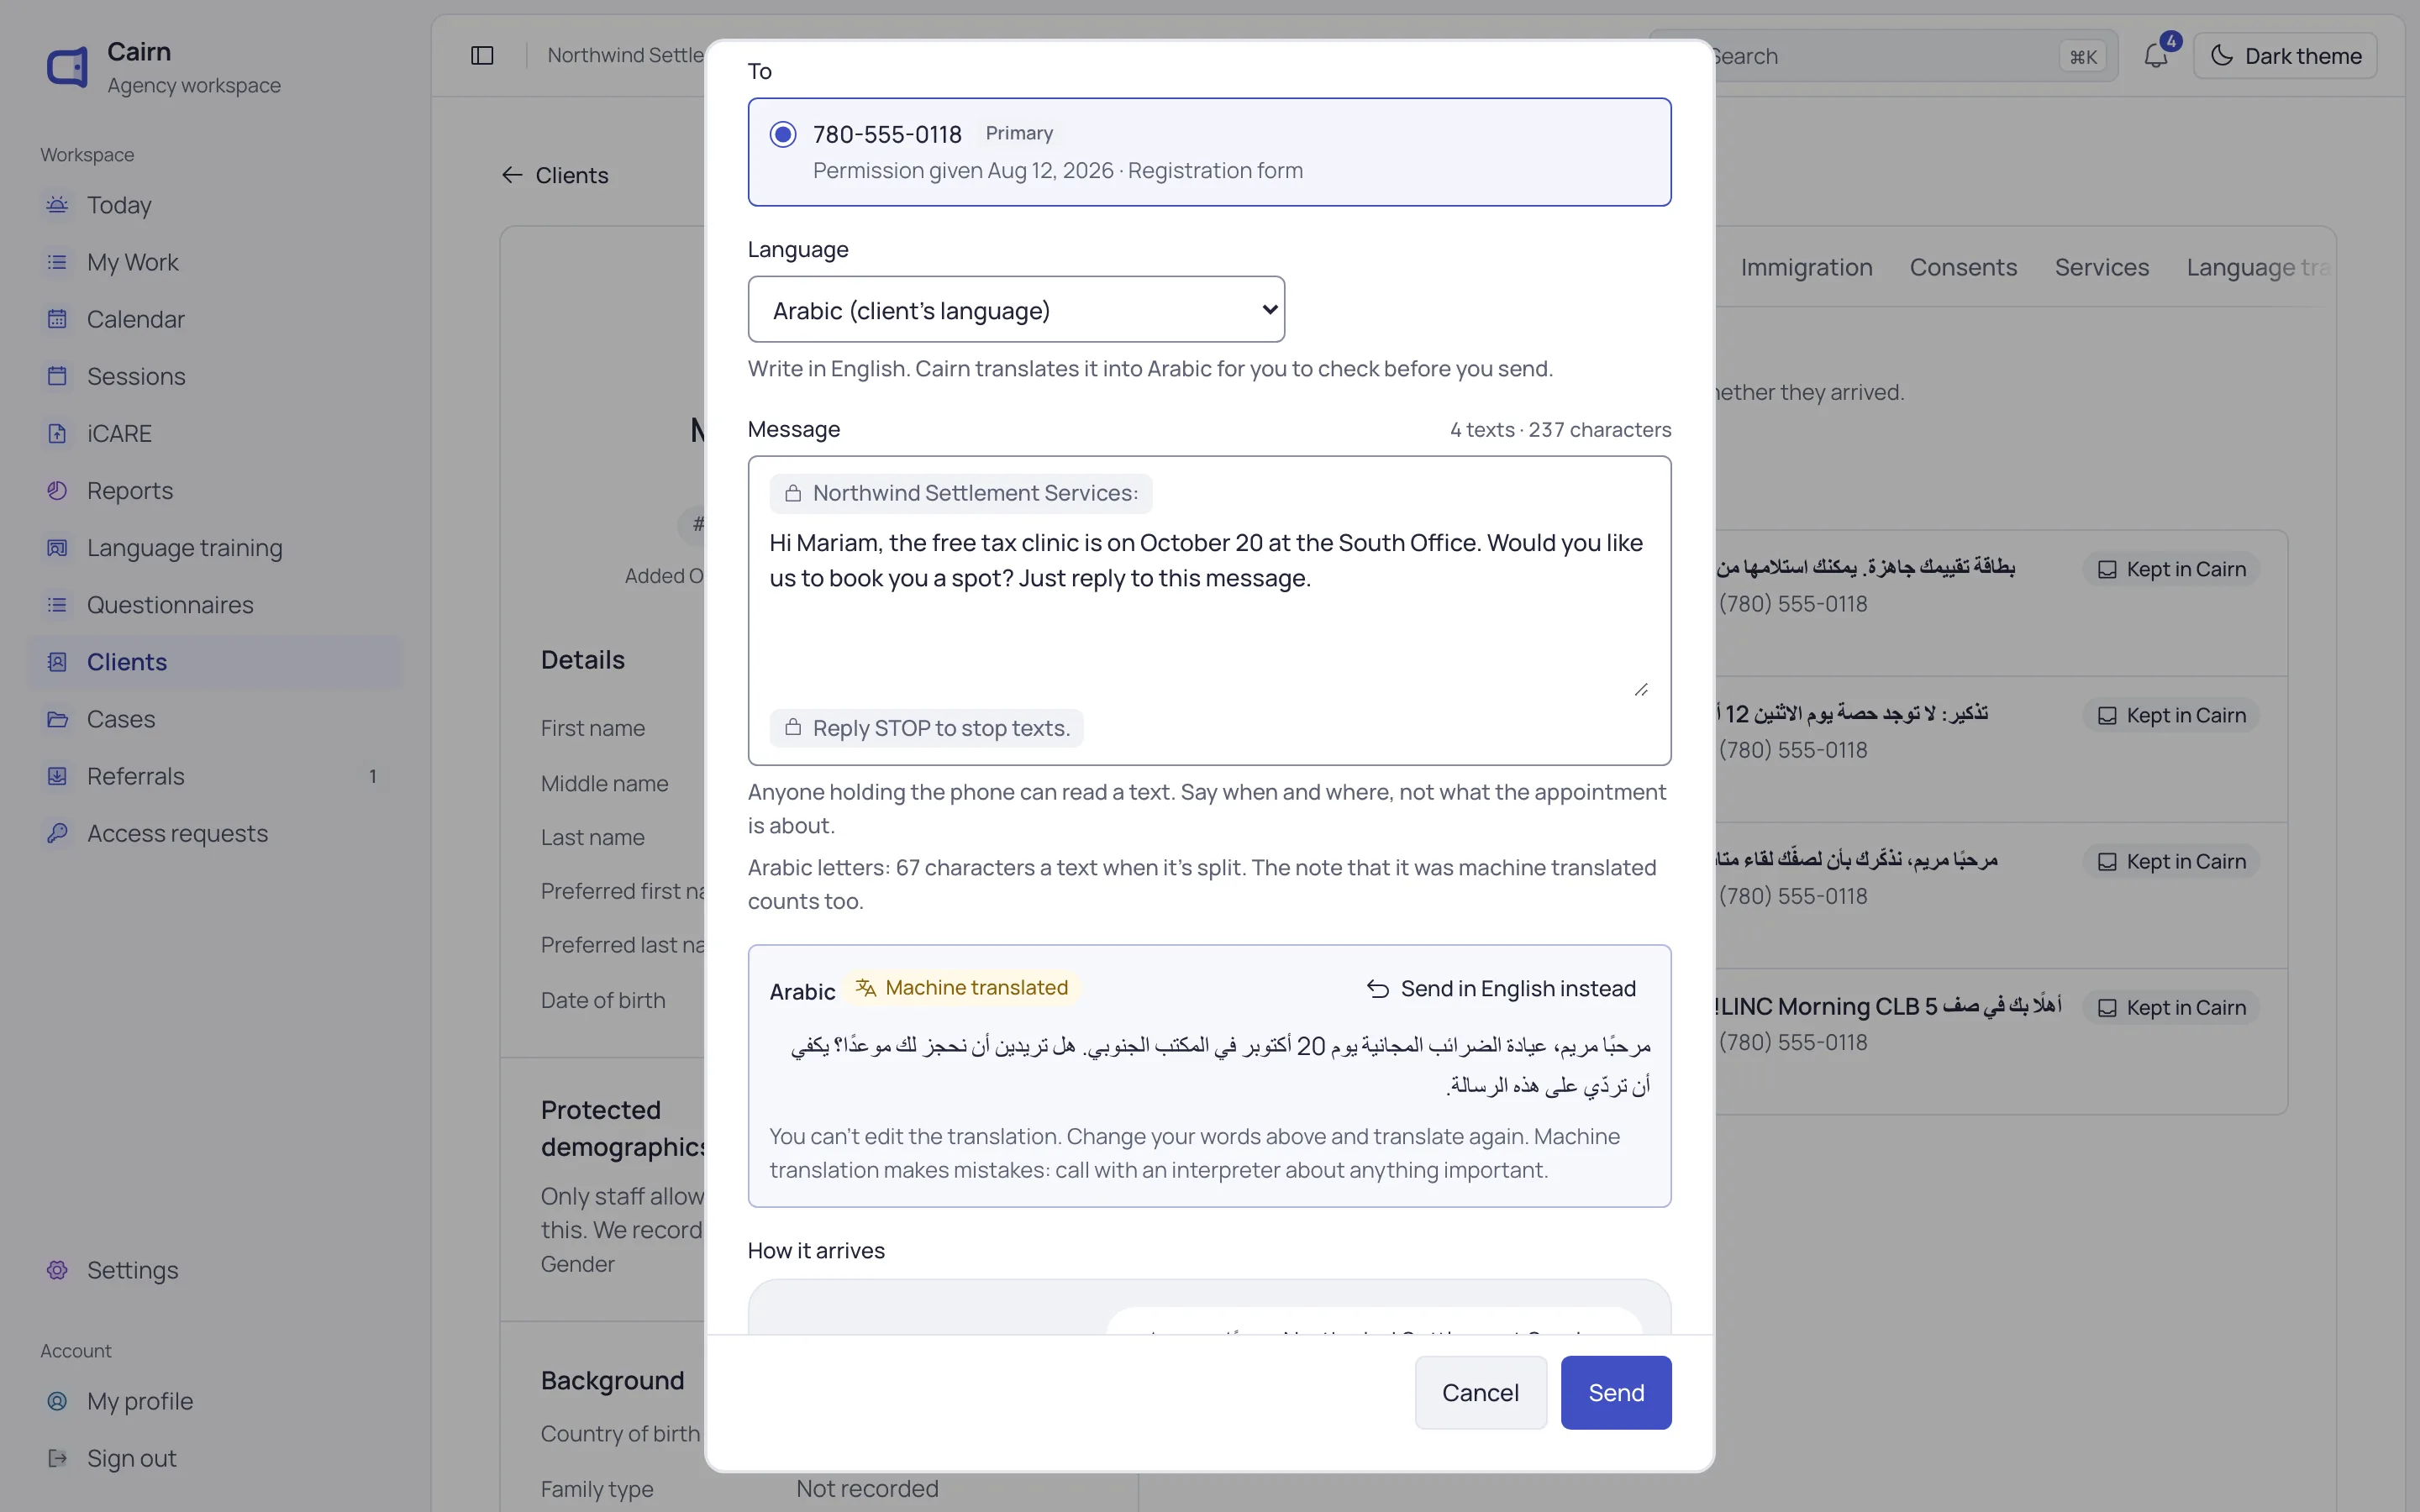Click inside the Message text area
This screenshot has height=1512, width=2420.
point(1208,610)
